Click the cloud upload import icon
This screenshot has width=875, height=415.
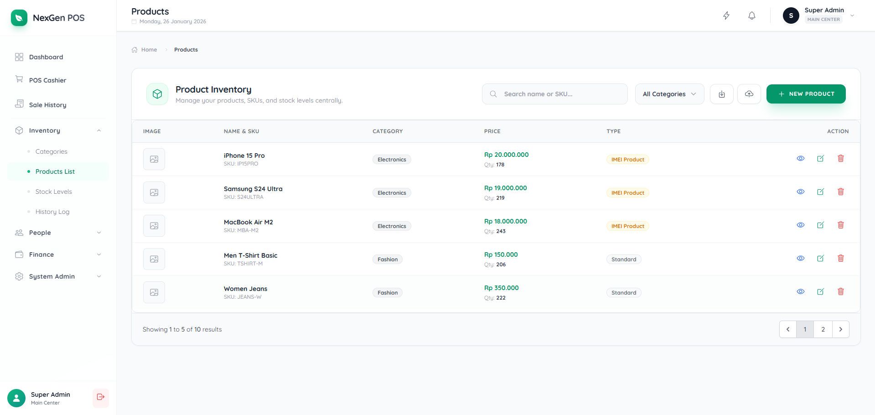coord(749,94)
